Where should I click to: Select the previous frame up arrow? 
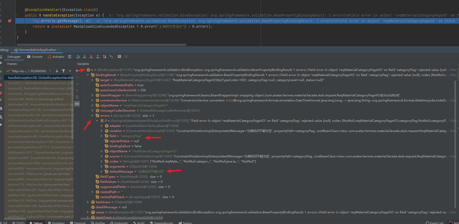(50, 71)
